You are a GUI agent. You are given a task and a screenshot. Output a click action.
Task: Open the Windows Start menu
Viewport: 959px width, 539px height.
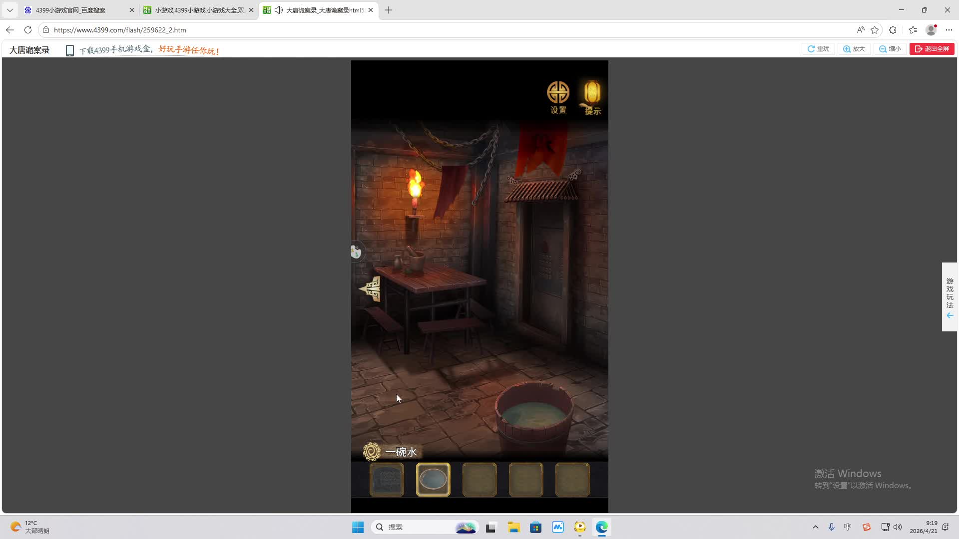(x=358, y=527)
